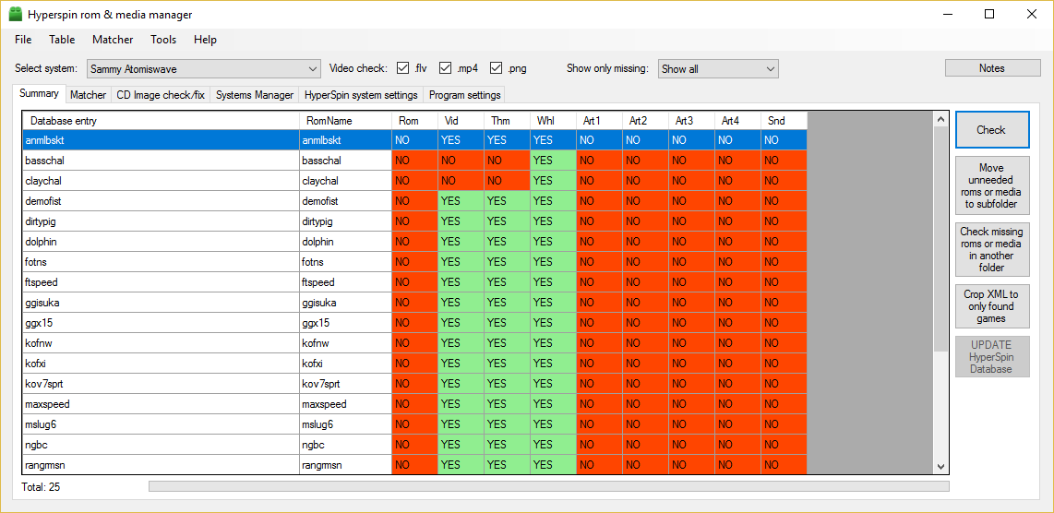1054x513 pixels.
Task: Select the kov7sprt database entry
Action: click(161, 384)
